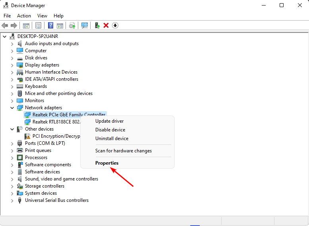This screenshot has height=226, width=309.
Task: Click the red X Uninstall device icon
Action: coord(106,25)
